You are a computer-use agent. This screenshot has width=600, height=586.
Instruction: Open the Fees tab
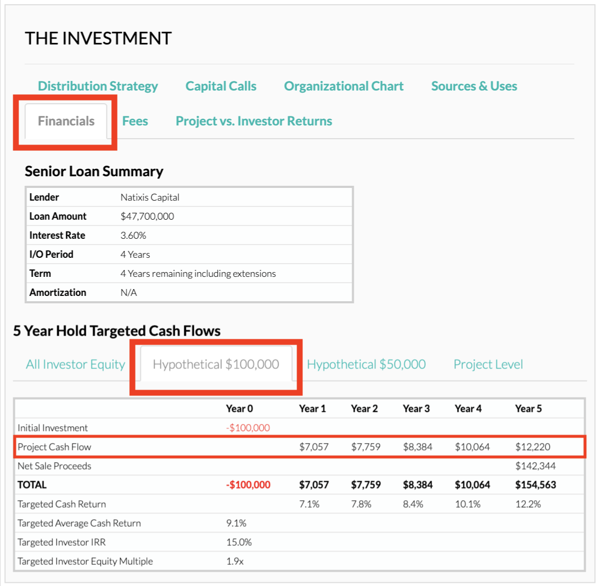pyautogui.click(x=135, y=121)
